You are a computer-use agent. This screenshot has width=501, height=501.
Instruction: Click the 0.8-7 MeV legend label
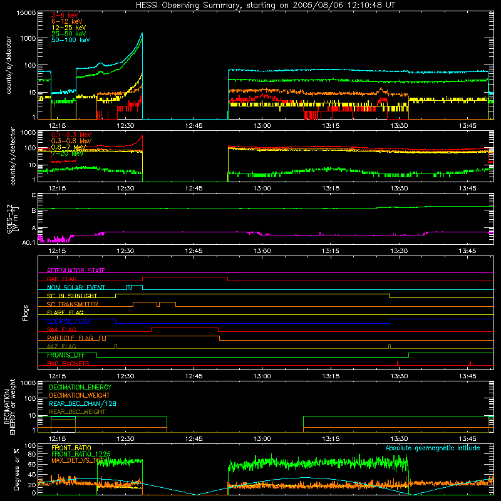coord(69,147)
